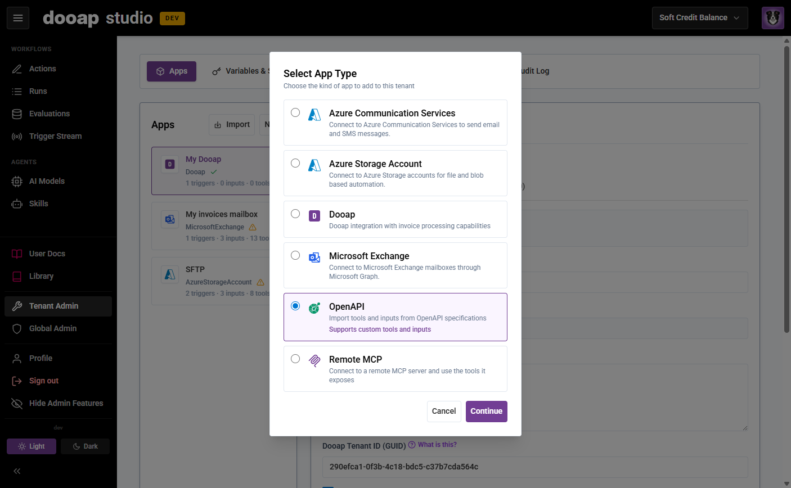Select the Dooap radio button
791x488 pixels.
click(x=295, y=214)
